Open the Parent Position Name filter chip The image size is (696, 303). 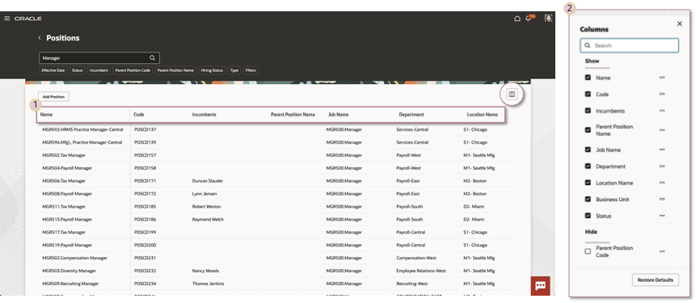pyautogui.click(x=175, y=70)
